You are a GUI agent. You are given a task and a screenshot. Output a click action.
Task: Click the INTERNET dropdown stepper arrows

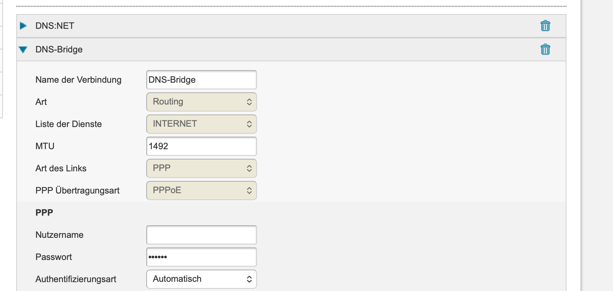point(249,124)
